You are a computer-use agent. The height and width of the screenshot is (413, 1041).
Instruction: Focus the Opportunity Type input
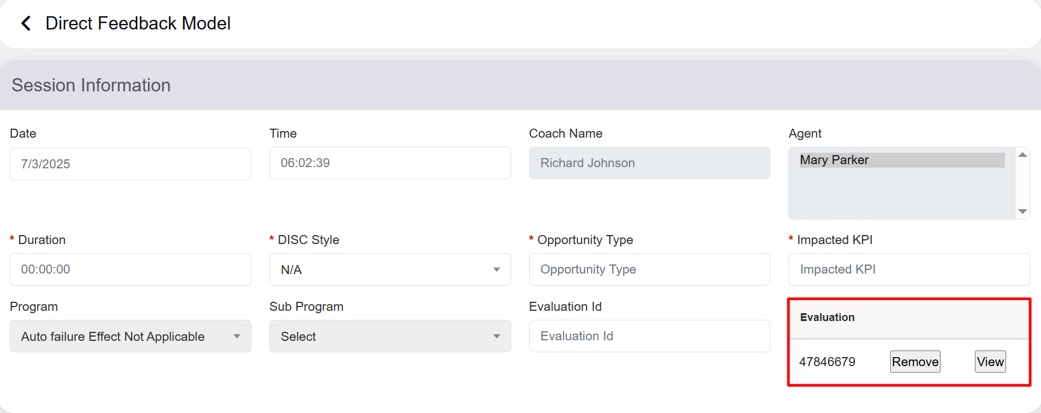[649, 269]
